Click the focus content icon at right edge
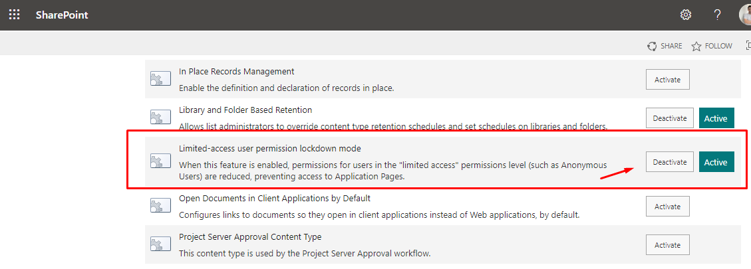Viewport: 751px width, 269px height. pyautogui.click(x=747, y=46)
